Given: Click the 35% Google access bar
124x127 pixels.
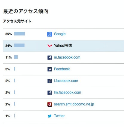Looking at the screenshot, I should (19, 34).
